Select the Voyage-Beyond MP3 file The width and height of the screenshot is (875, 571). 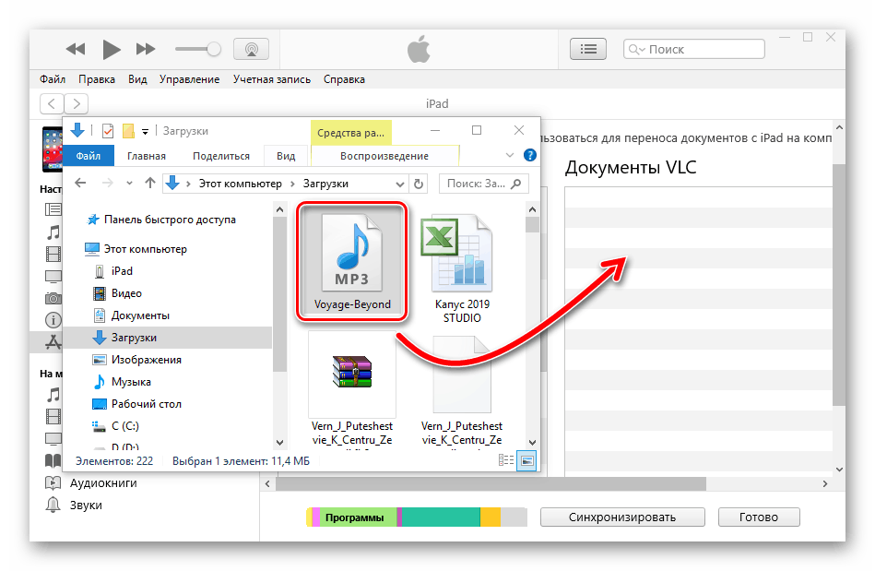tap(351, 261)
